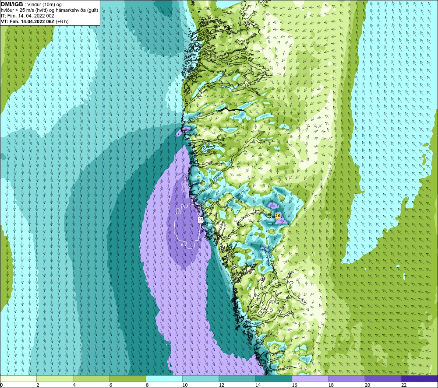Click the legend tick label '22'
The image size is (438, 388).
404,385
